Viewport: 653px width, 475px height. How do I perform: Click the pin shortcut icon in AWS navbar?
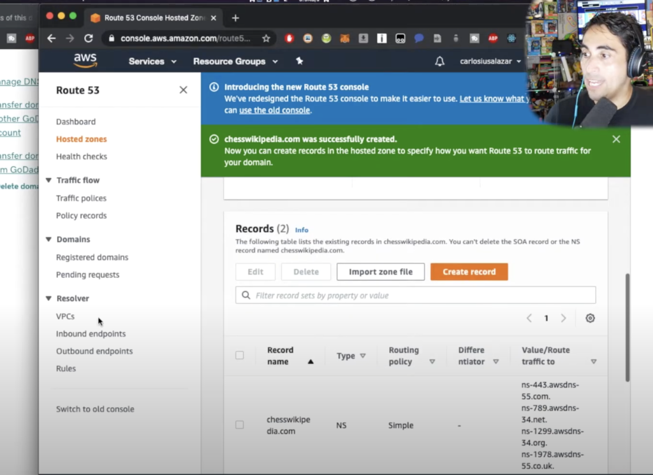(x=300, y=61)
